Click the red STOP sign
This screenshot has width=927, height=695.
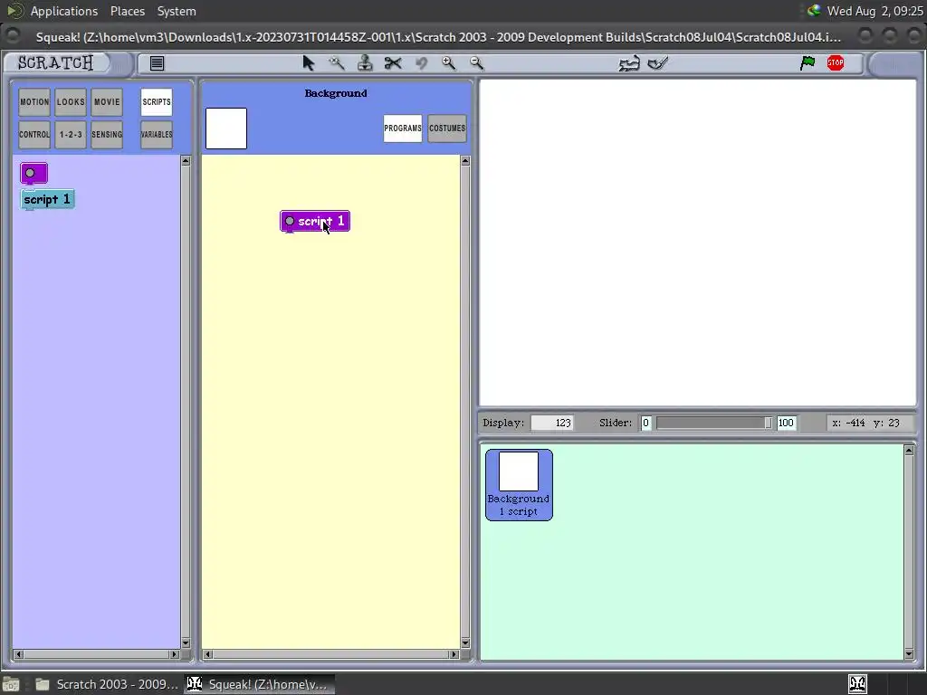(x=836, y=62)
